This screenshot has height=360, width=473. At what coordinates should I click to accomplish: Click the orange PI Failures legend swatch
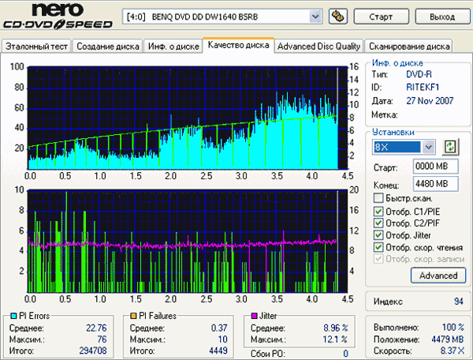133,316
